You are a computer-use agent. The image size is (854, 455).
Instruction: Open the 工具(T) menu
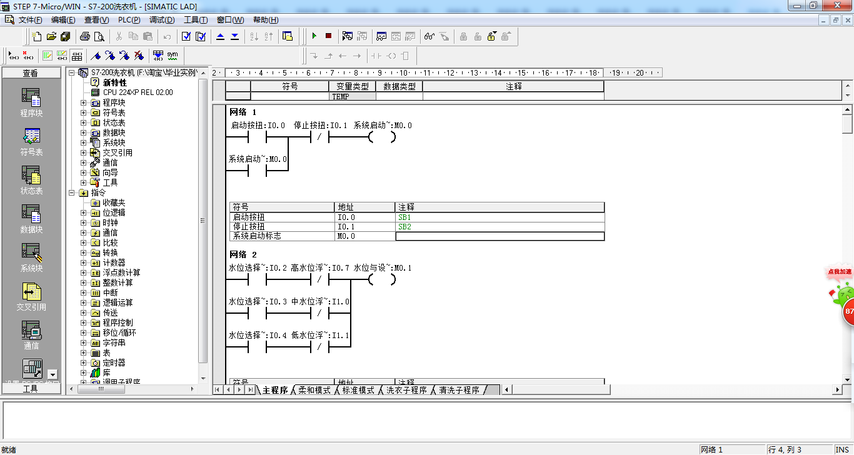coord(196,20)
